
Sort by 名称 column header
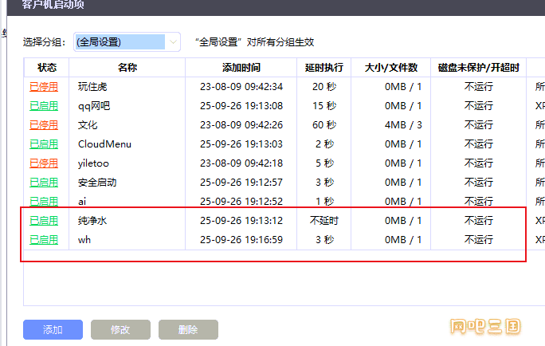tap(127, 68)
